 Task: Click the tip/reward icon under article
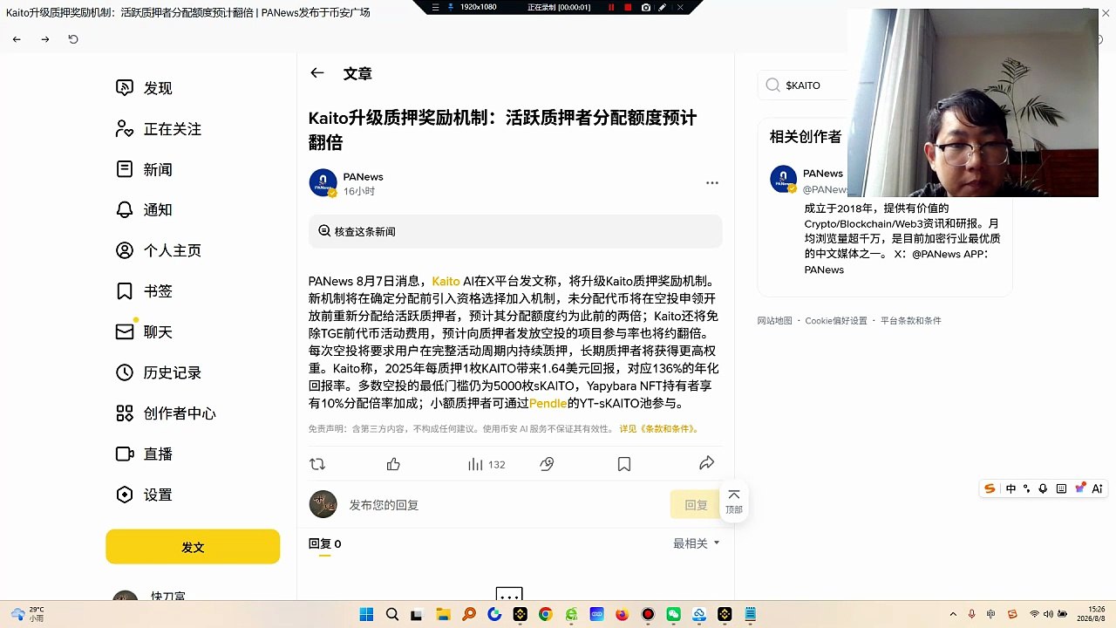point(547,464)
